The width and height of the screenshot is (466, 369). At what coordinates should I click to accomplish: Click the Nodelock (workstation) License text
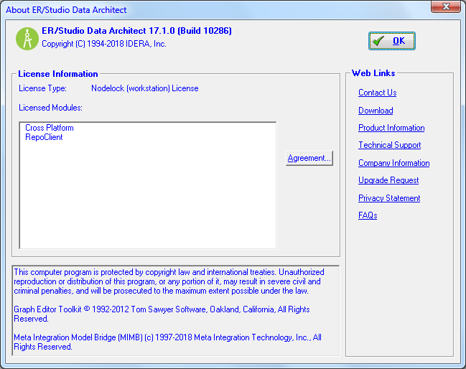(145, 88)
